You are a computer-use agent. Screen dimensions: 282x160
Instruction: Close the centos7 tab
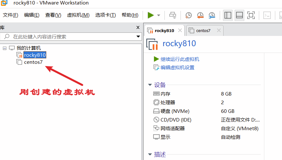pos(219,30)
